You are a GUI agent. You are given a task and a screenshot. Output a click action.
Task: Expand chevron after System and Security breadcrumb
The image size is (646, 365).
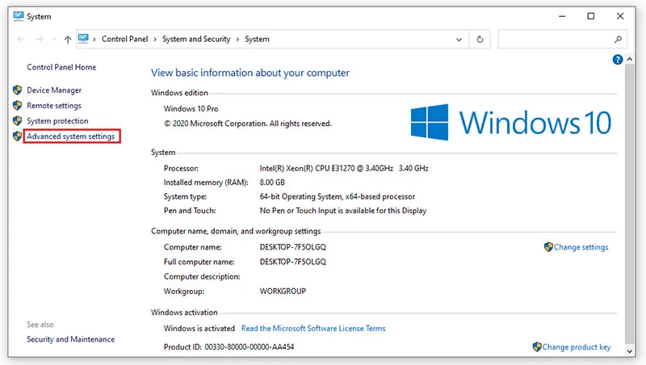[x=237, y=39]
